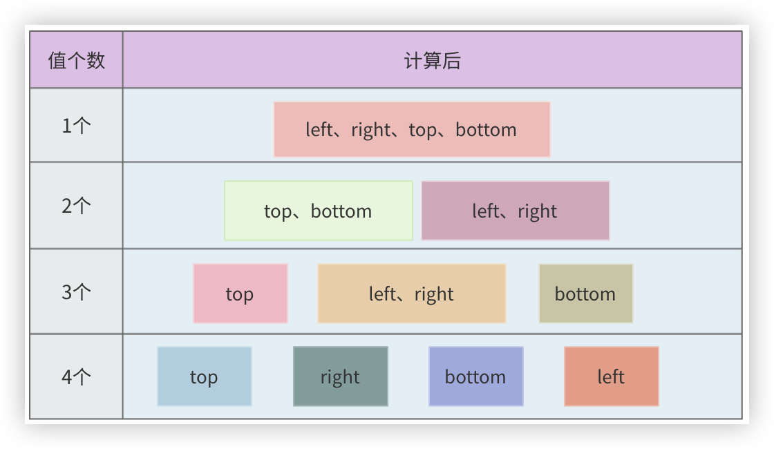Select the 4个 row label

pyautogui.click(x=76, y=376)
